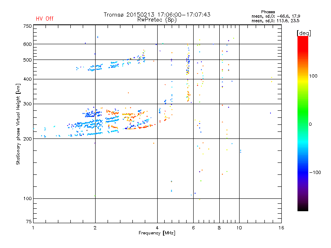Click the 'Frequency [MHz]' axis title

click(157, 233)
